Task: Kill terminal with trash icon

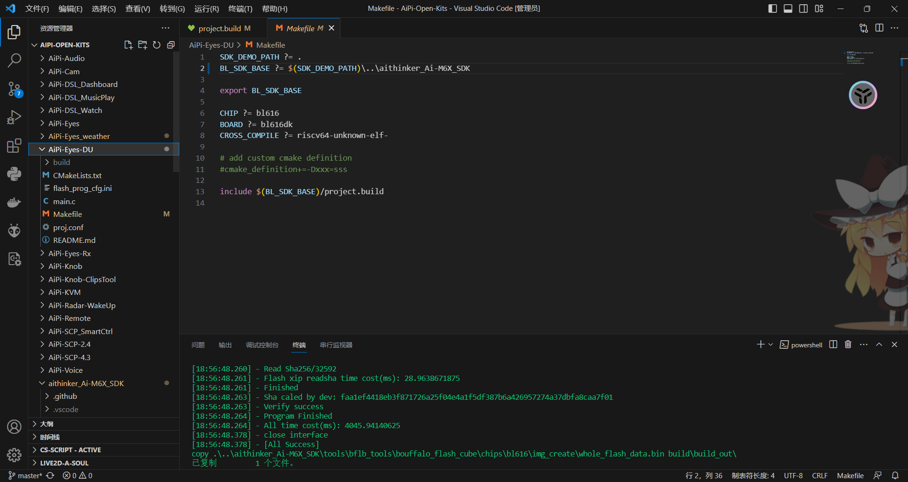Action: click(848, 344)
